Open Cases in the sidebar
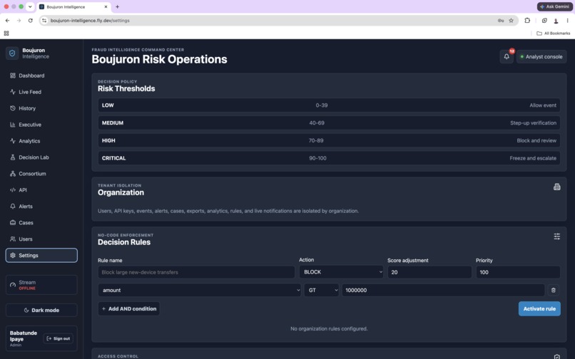The image size is (575, 359). pyautogui.click(x=41, y=223)
